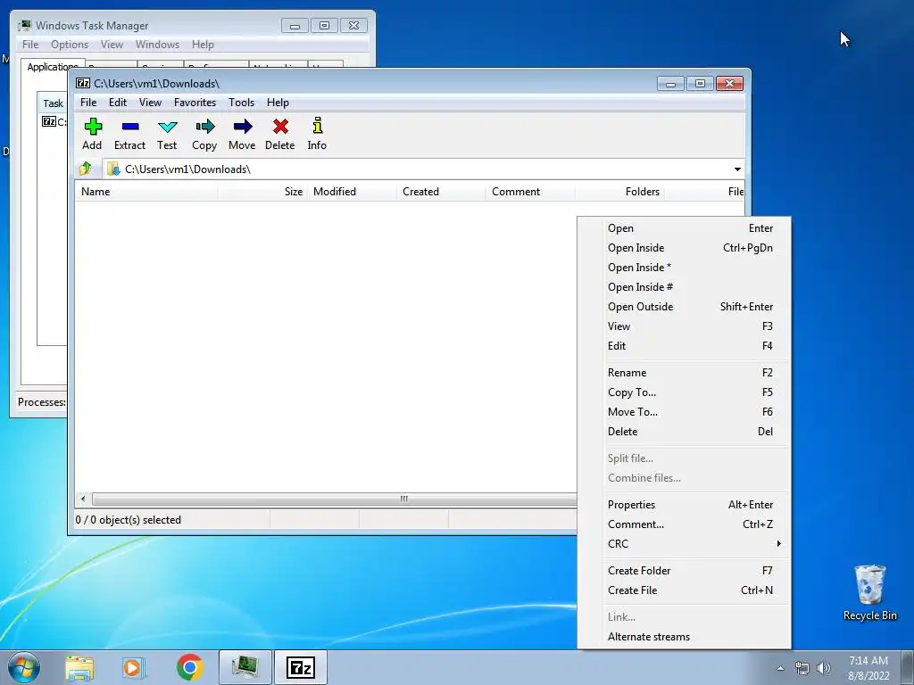Go up one folder level with arrow icon
The width and height of the screenshot is (914, 685).
pyautogui.click(x=86, y=169)
